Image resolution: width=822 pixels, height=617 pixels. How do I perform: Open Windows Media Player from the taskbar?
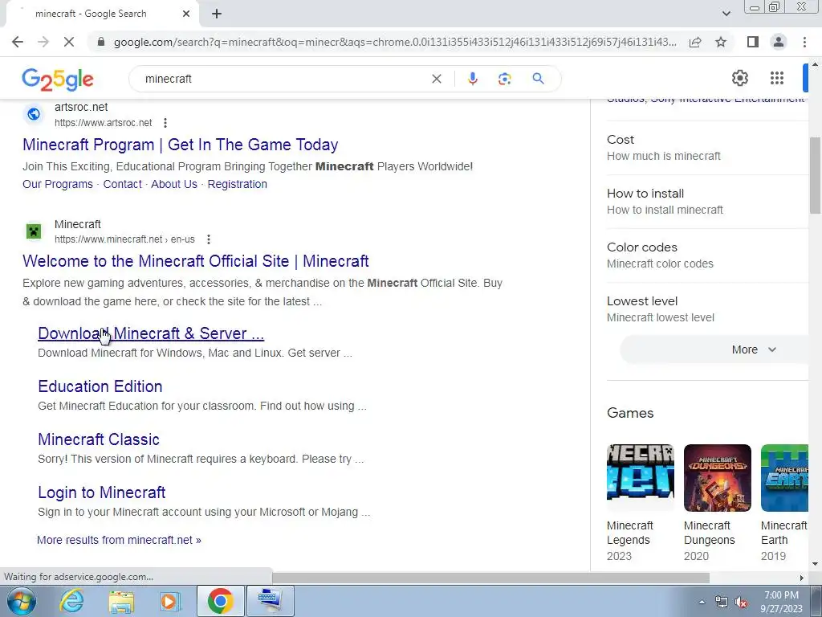click(x=169, y=601)
